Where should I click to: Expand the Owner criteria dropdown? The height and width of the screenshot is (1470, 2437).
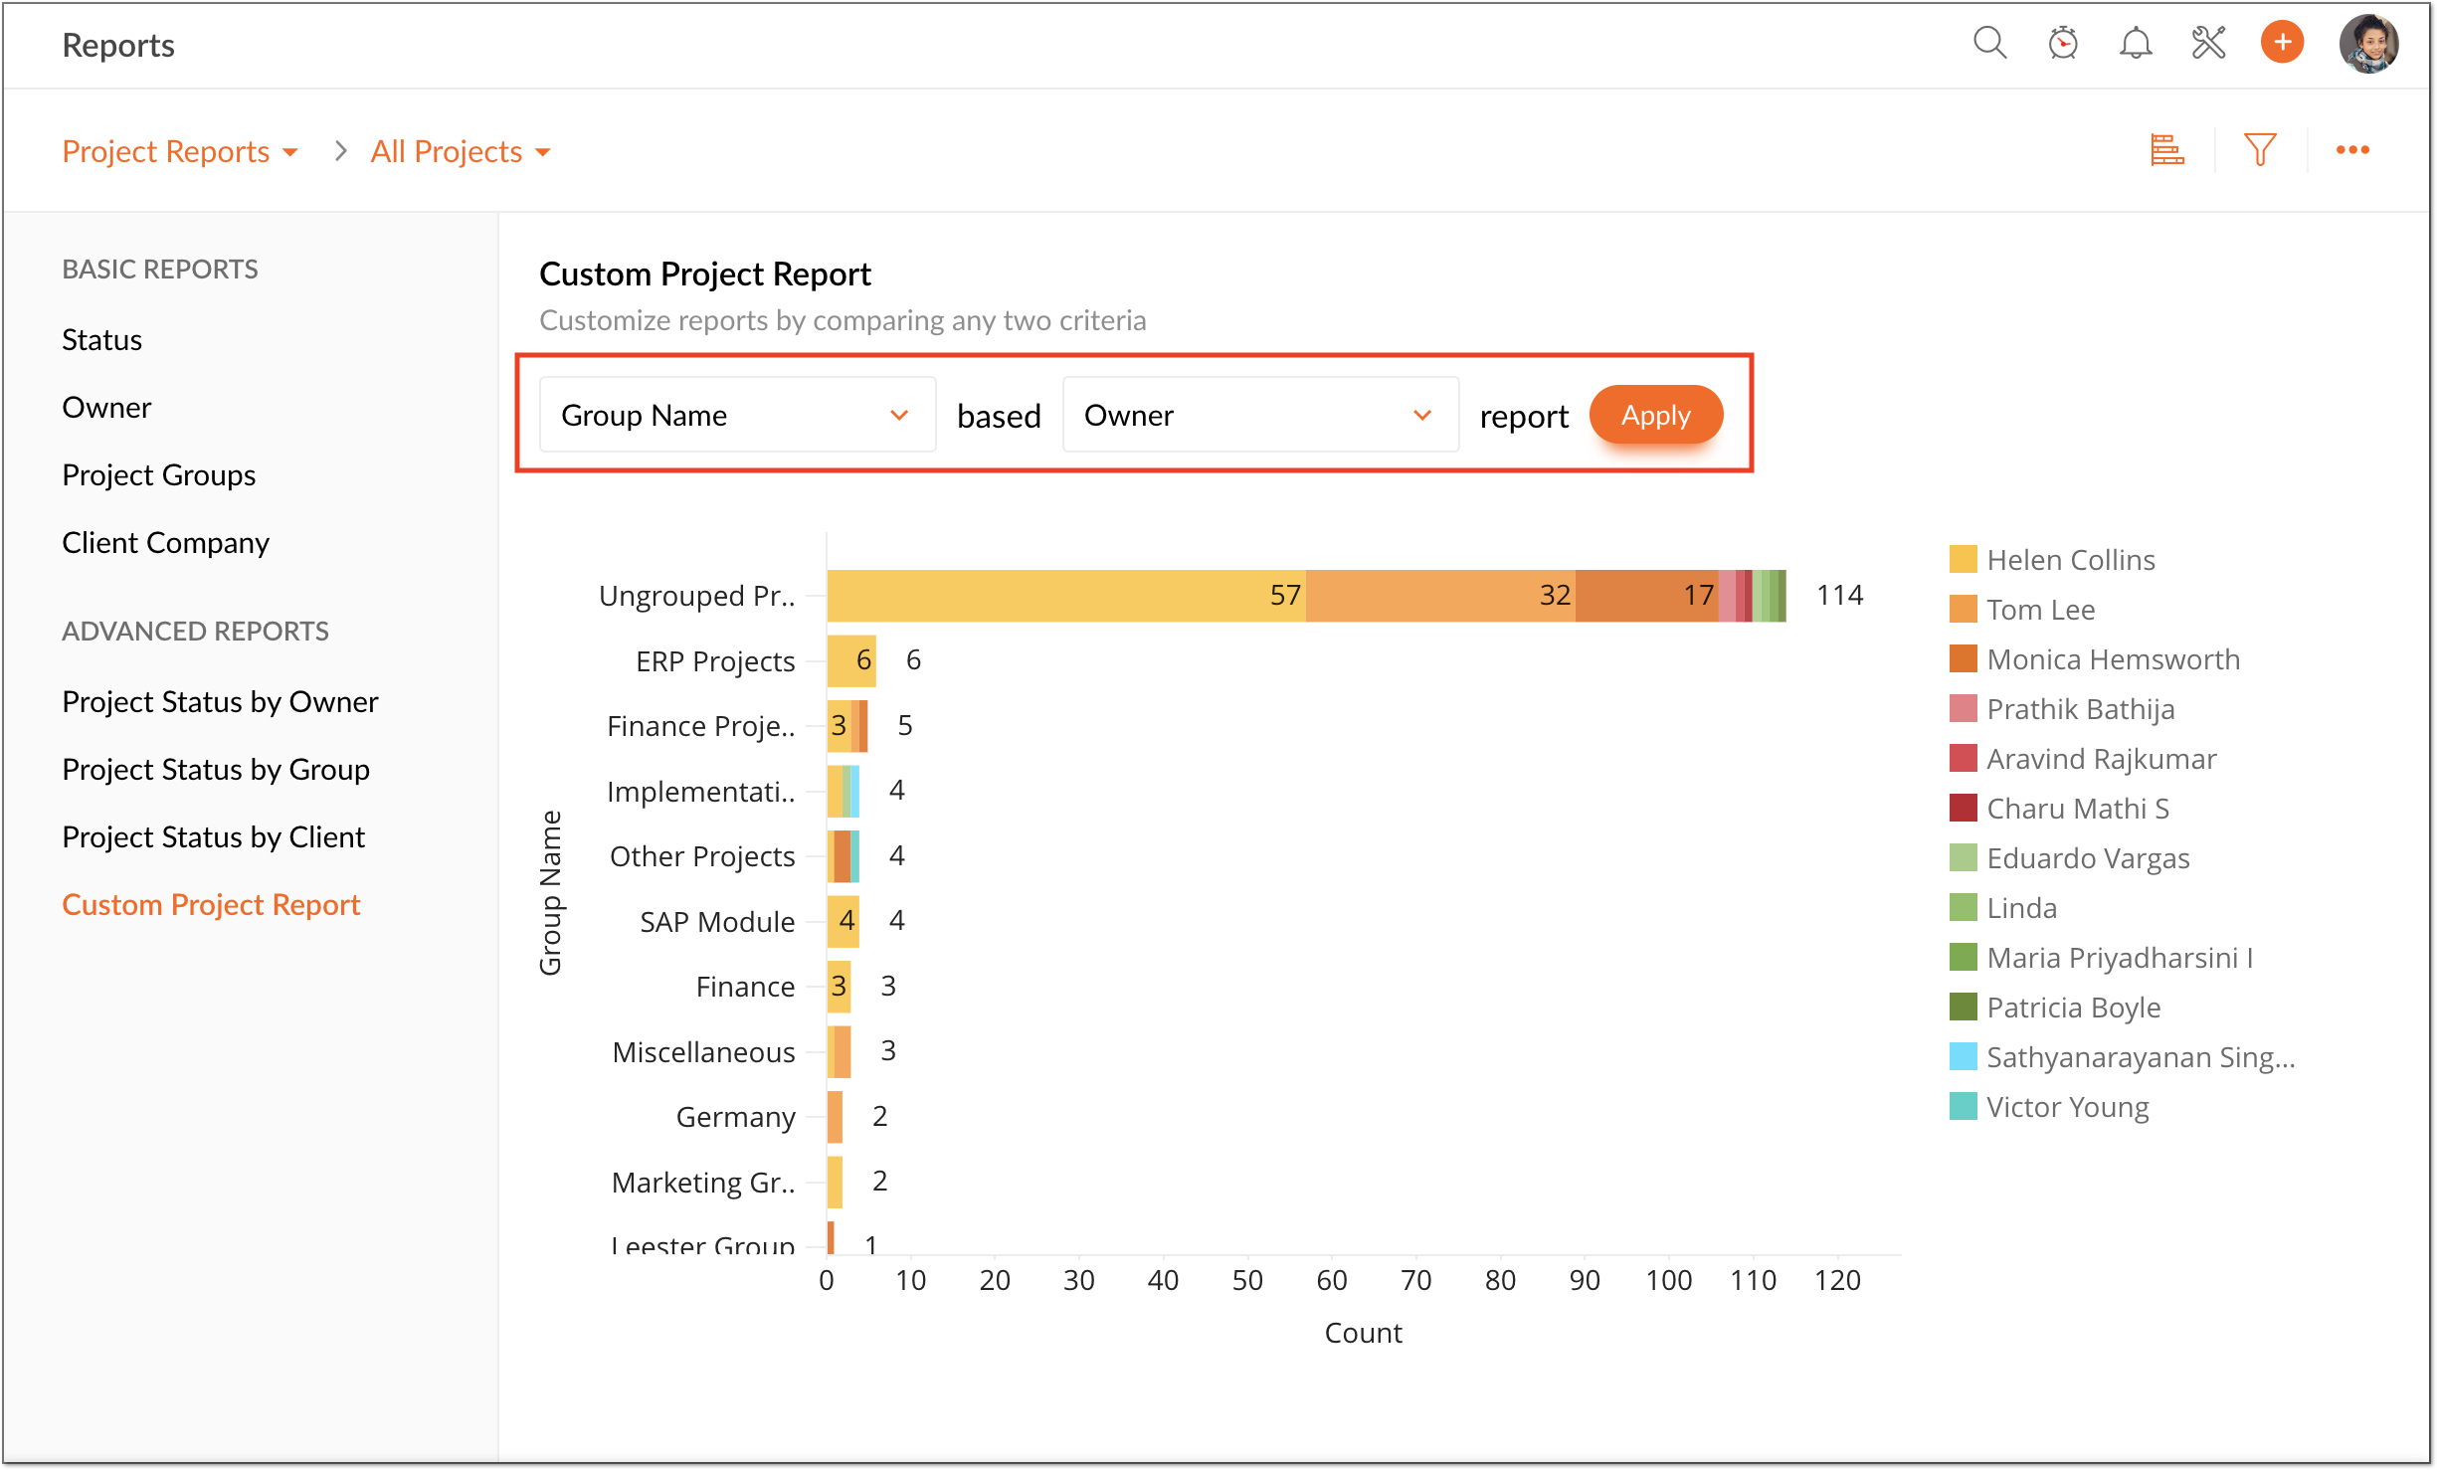pos(1260,415)
